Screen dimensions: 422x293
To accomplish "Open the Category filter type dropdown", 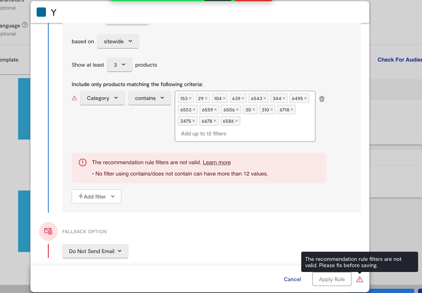I will (x=102, y=98).
